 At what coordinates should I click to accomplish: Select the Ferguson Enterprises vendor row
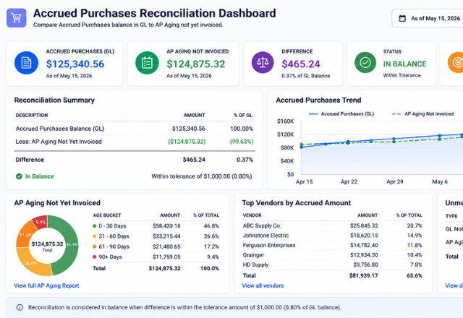point(333,245)
